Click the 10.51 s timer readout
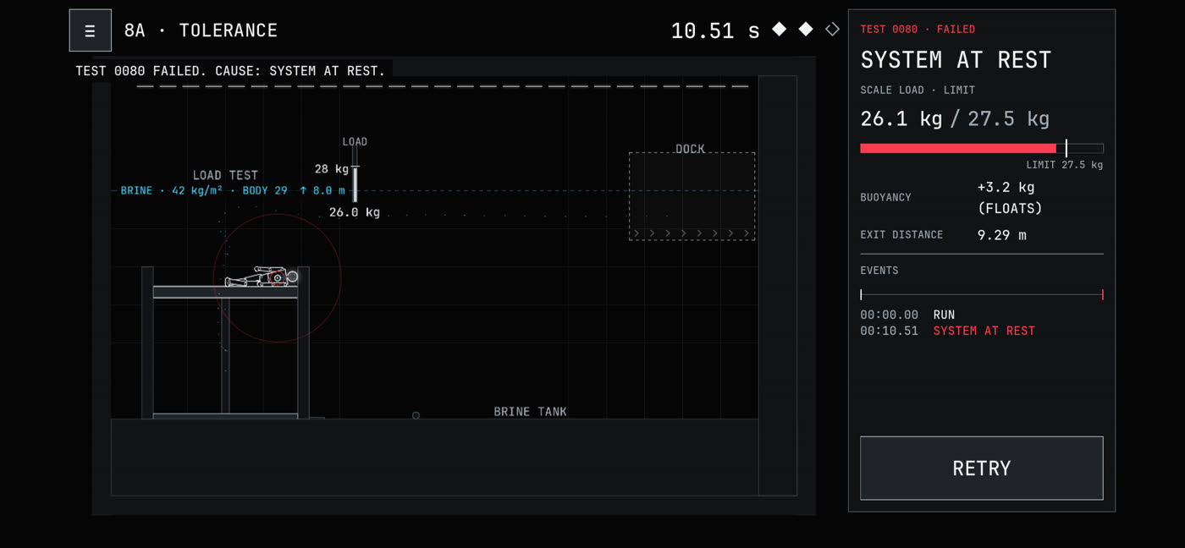Image resolution: width=1185 pixels, height=548 pixels. [715, 31]
